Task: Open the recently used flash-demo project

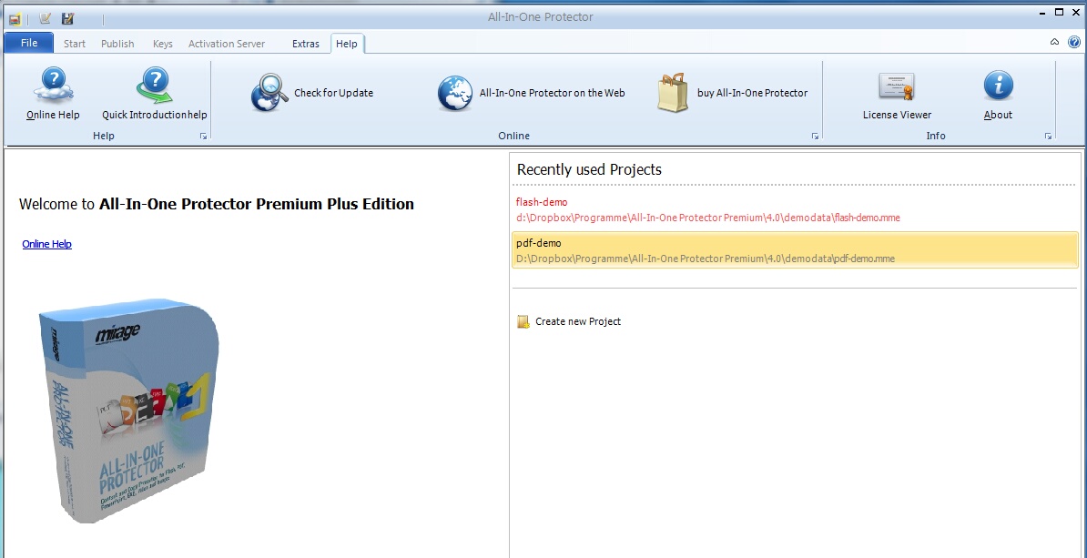Action: 542,202
